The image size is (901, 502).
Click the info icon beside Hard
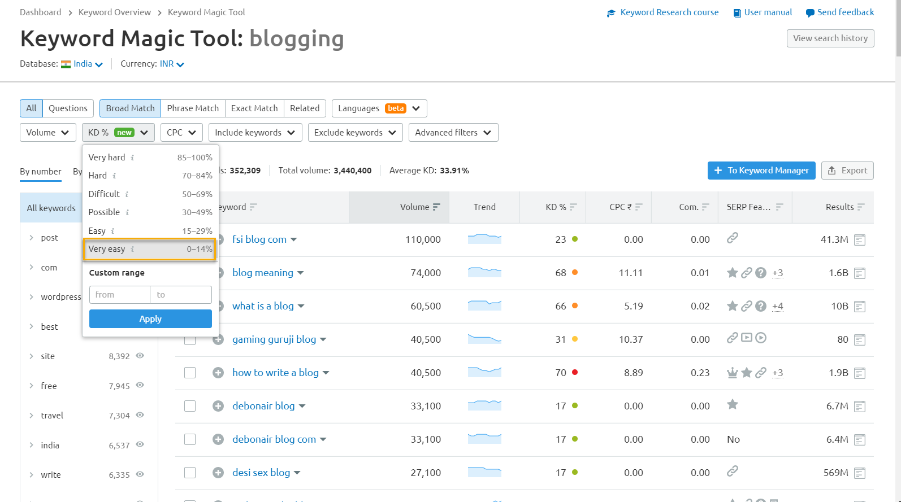(114, 176)
